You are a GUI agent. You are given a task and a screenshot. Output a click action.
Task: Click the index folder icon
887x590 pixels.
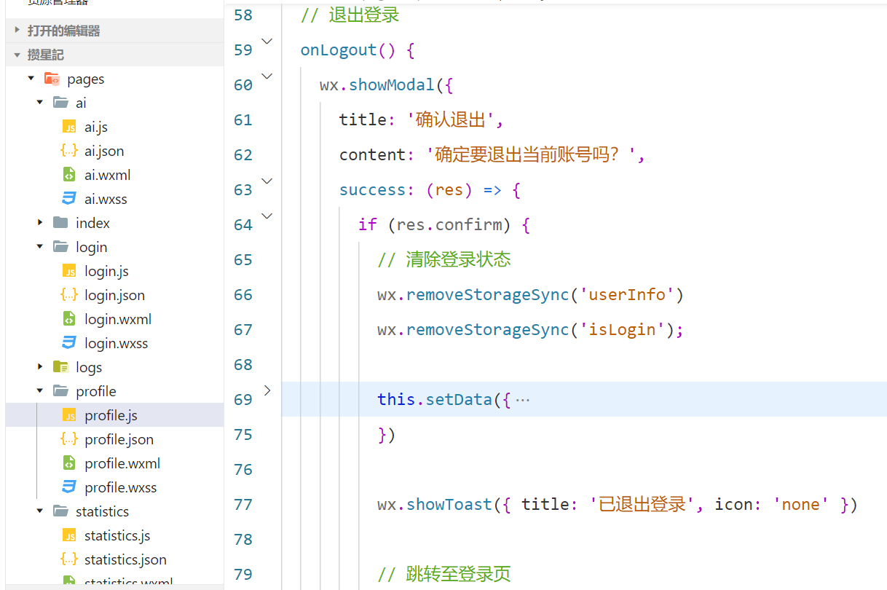(60, 223)
